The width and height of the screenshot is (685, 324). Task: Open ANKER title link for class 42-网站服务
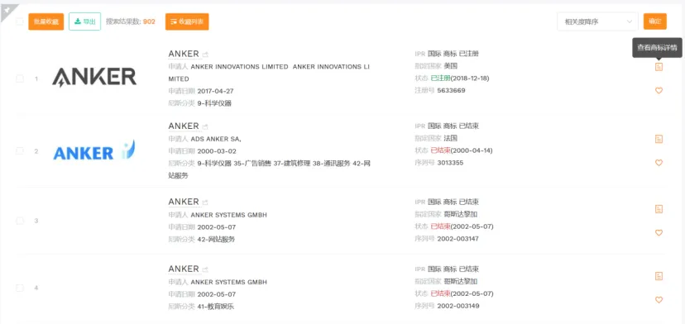pos(184,202)
